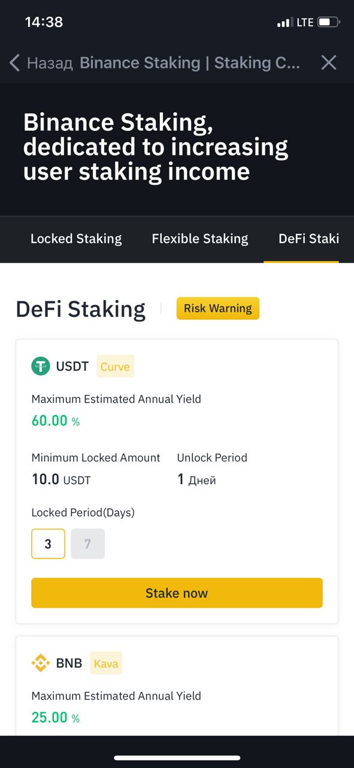The width and height of the screenshot is (354, 768).
Task: Tap the Назад back link
Action: tap(50, 62)
